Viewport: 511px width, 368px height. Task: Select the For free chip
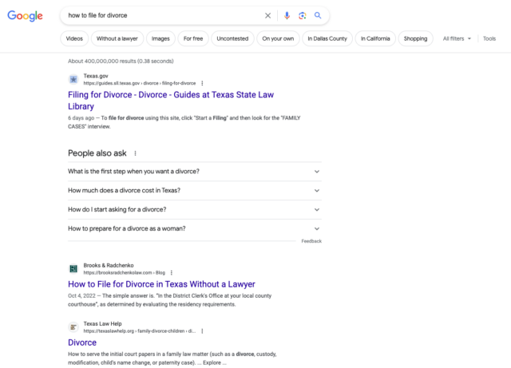193,38
